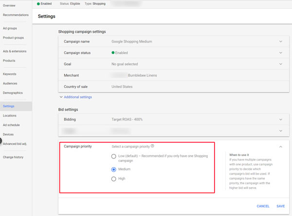This screenshot has height=216, width=292.
Task: Click the CANCEL button
Action: pyautogui.click(x=263, y=206)
